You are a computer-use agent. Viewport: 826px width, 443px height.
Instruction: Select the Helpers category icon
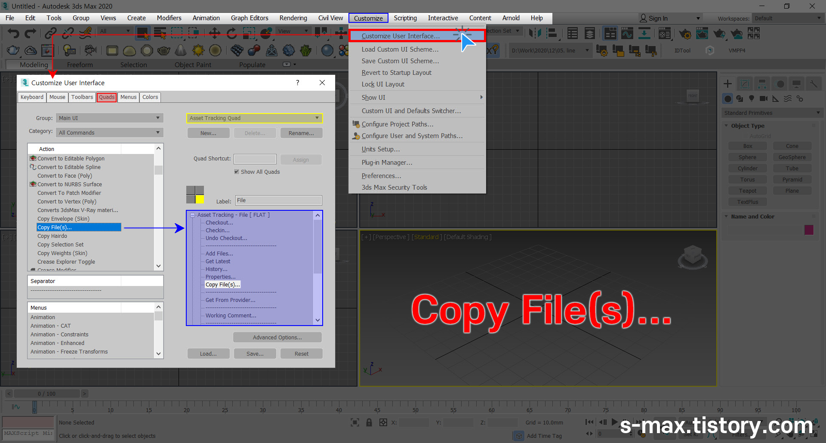click(x=776, y=98)
